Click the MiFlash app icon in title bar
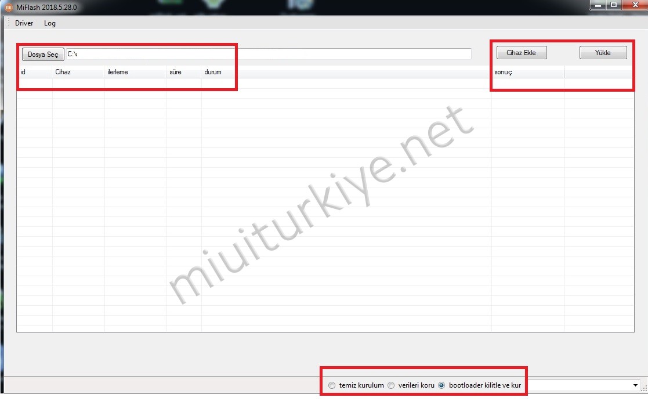Screen dimensions: 648x412 tap(9, 8)
